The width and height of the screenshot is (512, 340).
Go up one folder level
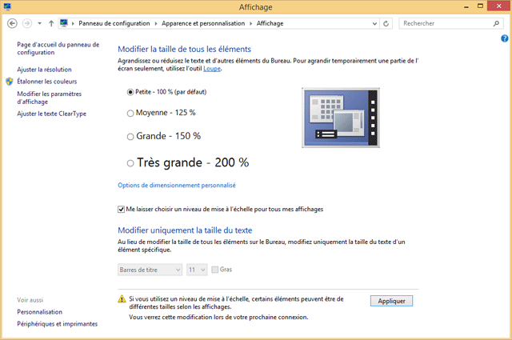(x=51, y=24)
